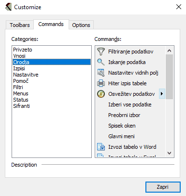
Task: Click the Filtriranje podatkov command label
Action: (130, 52)
